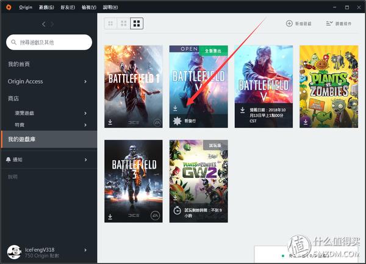Screen dimensions: 366x264
Task: Click the EA logo on Battlefield 3
Action: tap(155, 216)
